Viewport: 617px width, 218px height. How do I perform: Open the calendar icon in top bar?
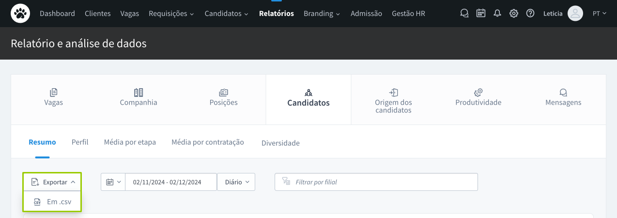[480, 14]
